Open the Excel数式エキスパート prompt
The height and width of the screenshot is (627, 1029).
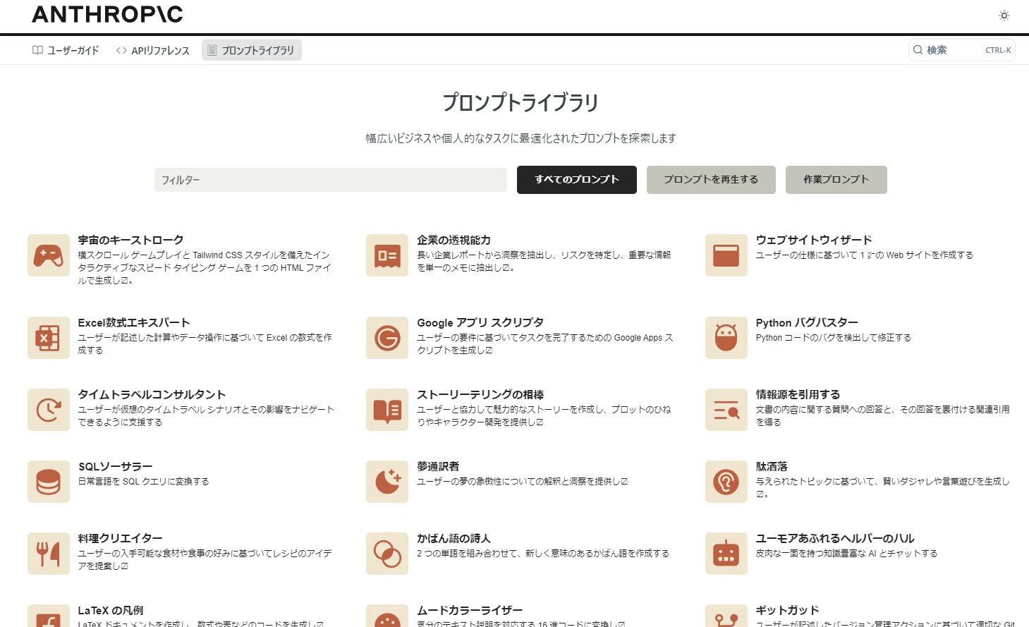134,323
